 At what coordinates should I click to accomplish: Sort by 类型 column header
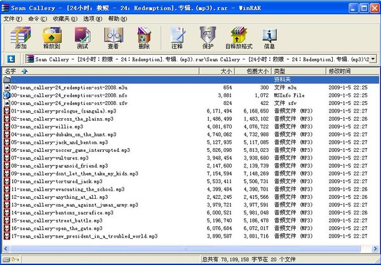(x=298, y=71)
